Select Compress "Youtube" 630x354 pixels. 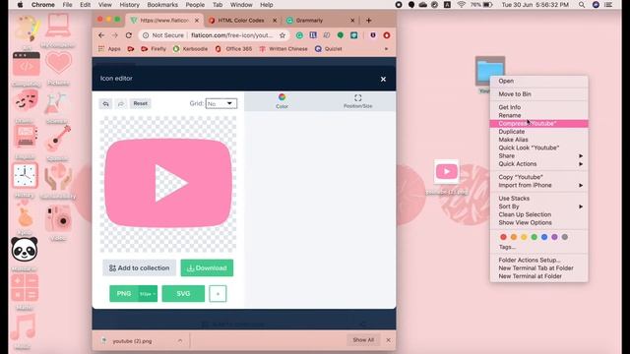[538, 123]
